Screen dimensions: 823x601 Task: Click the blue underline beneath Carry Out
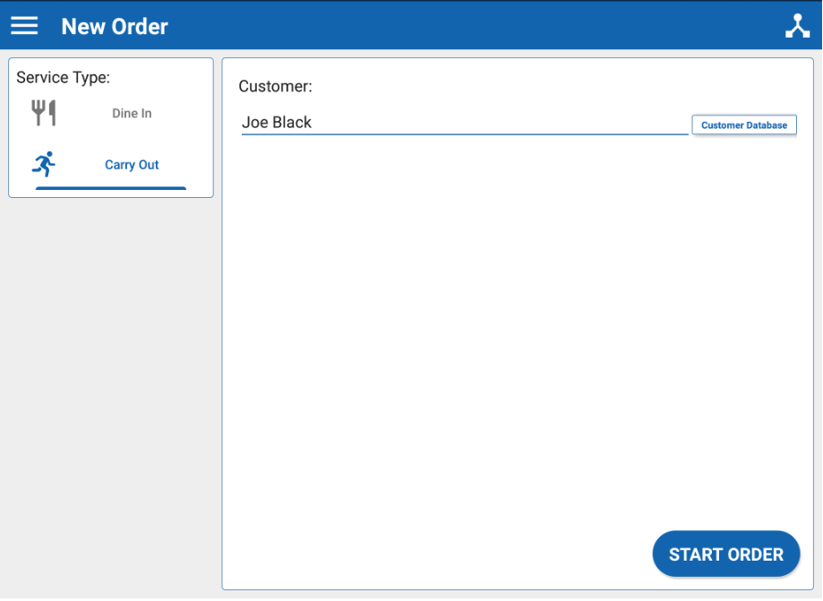coord(110,188)
